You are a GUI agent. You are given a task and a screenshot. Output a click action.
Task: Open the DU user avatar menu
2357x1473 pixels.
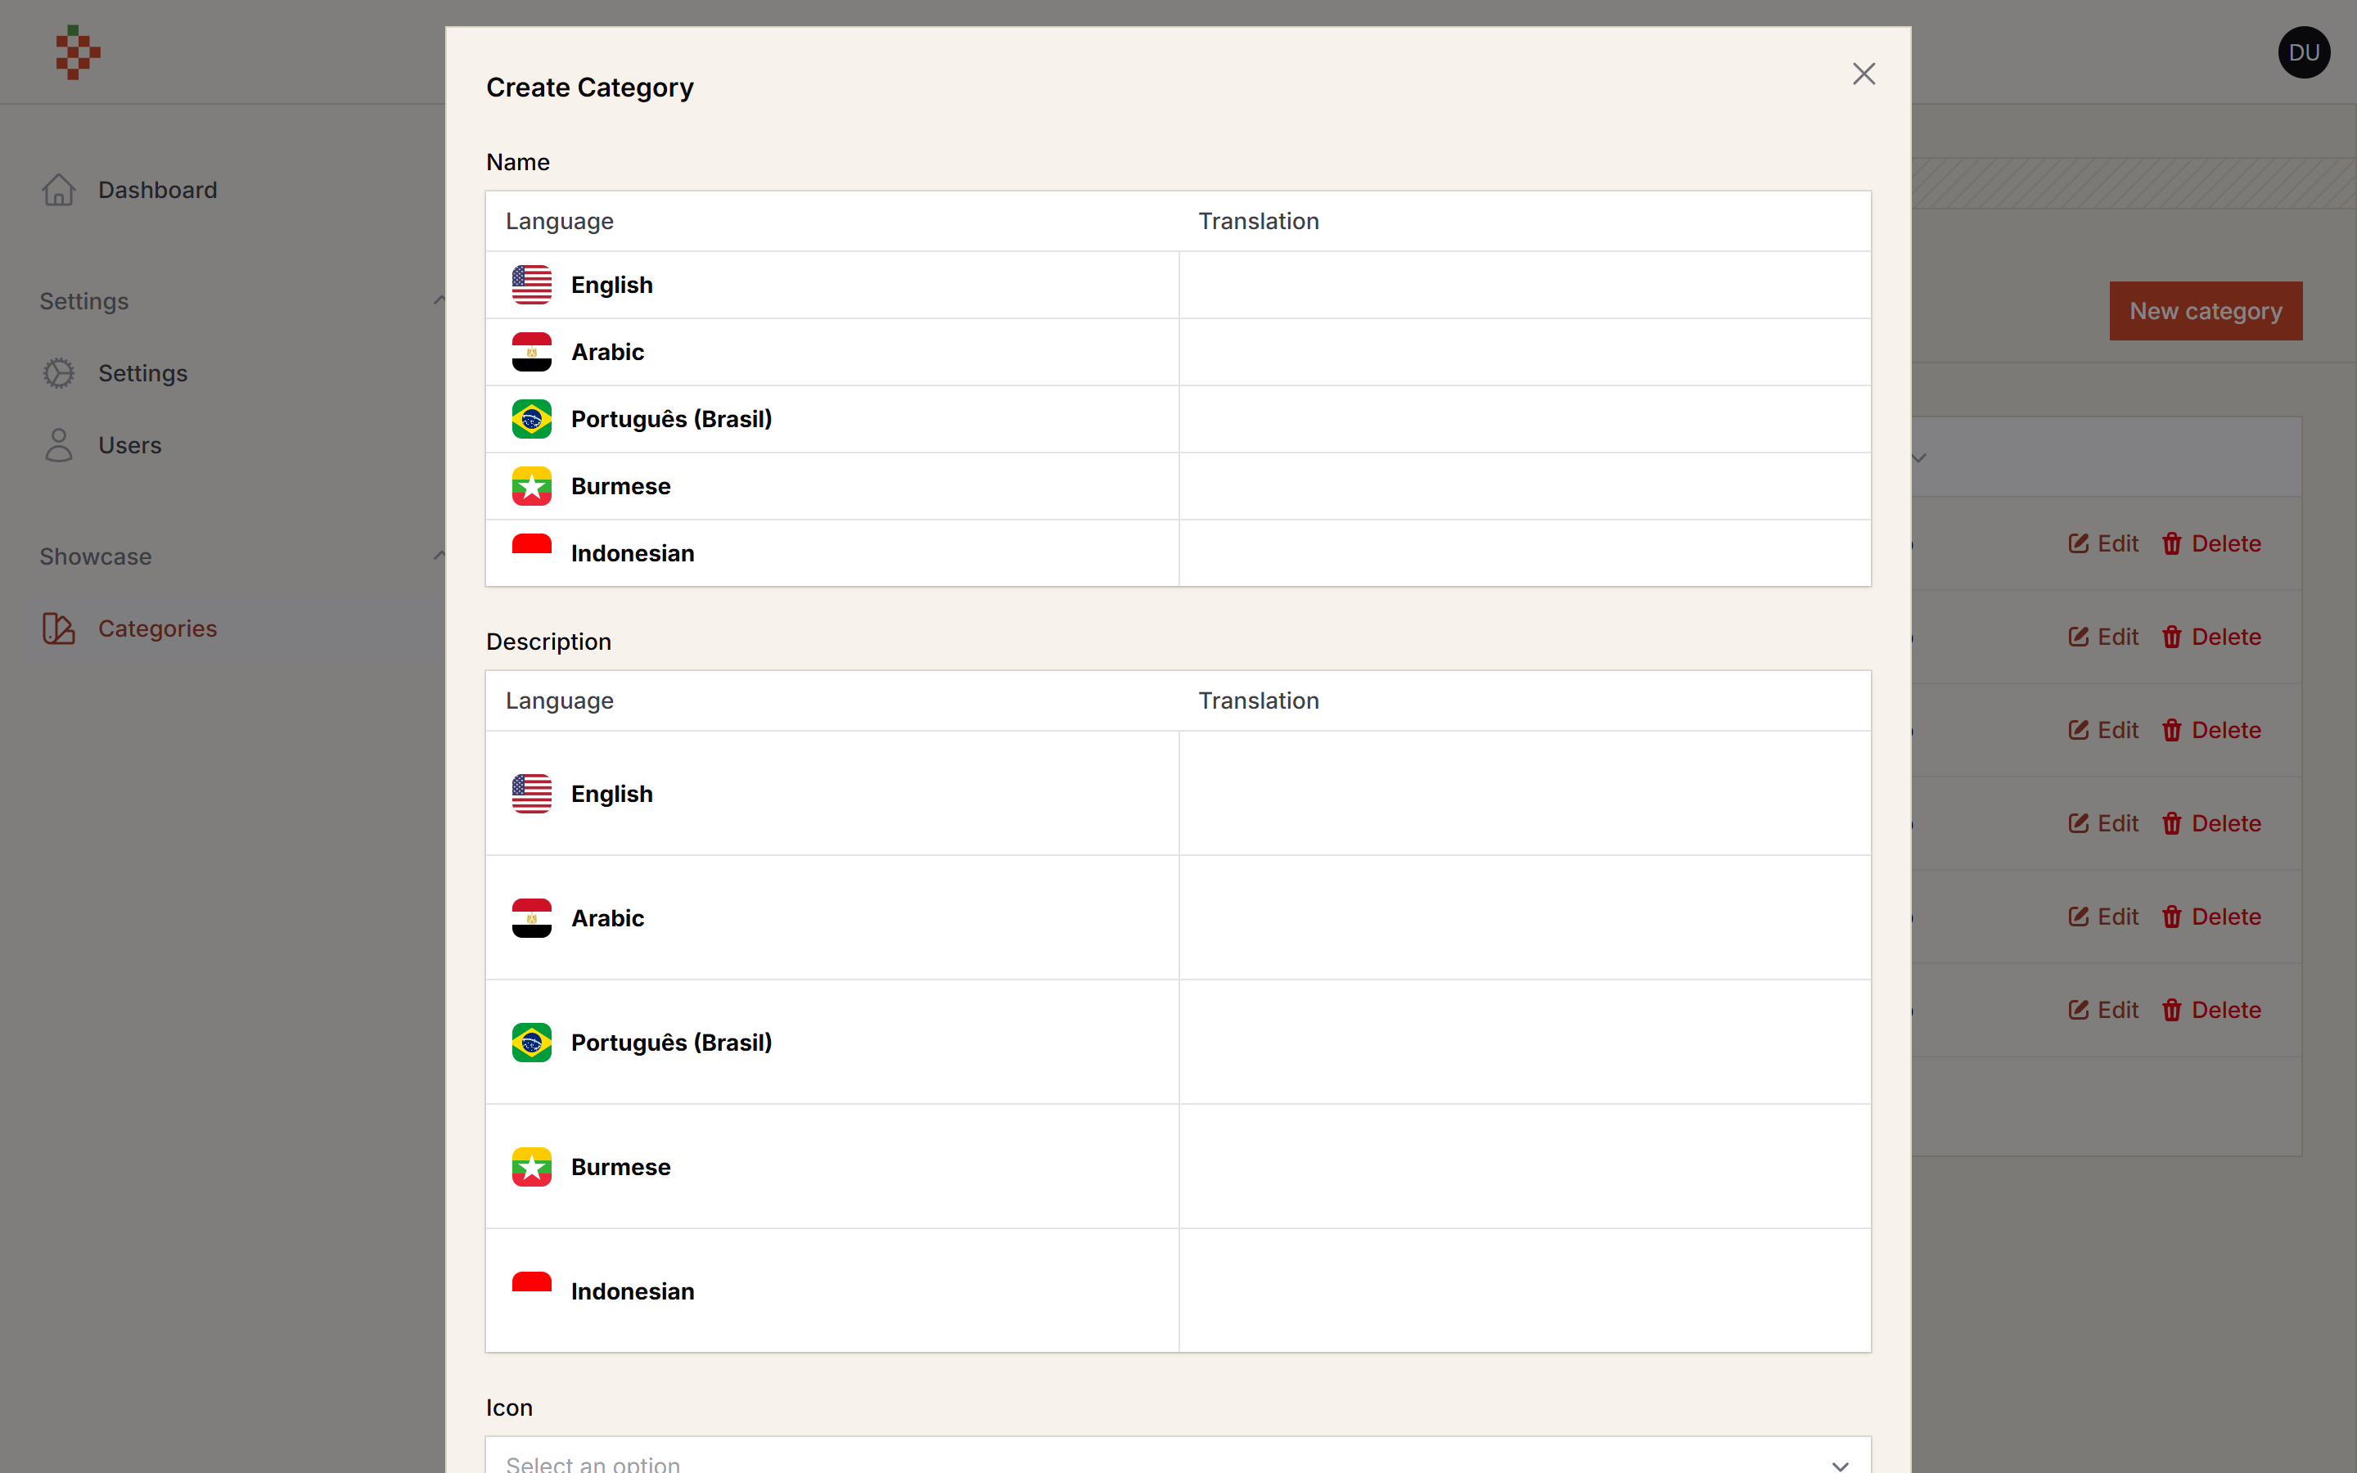point(2304,52)
